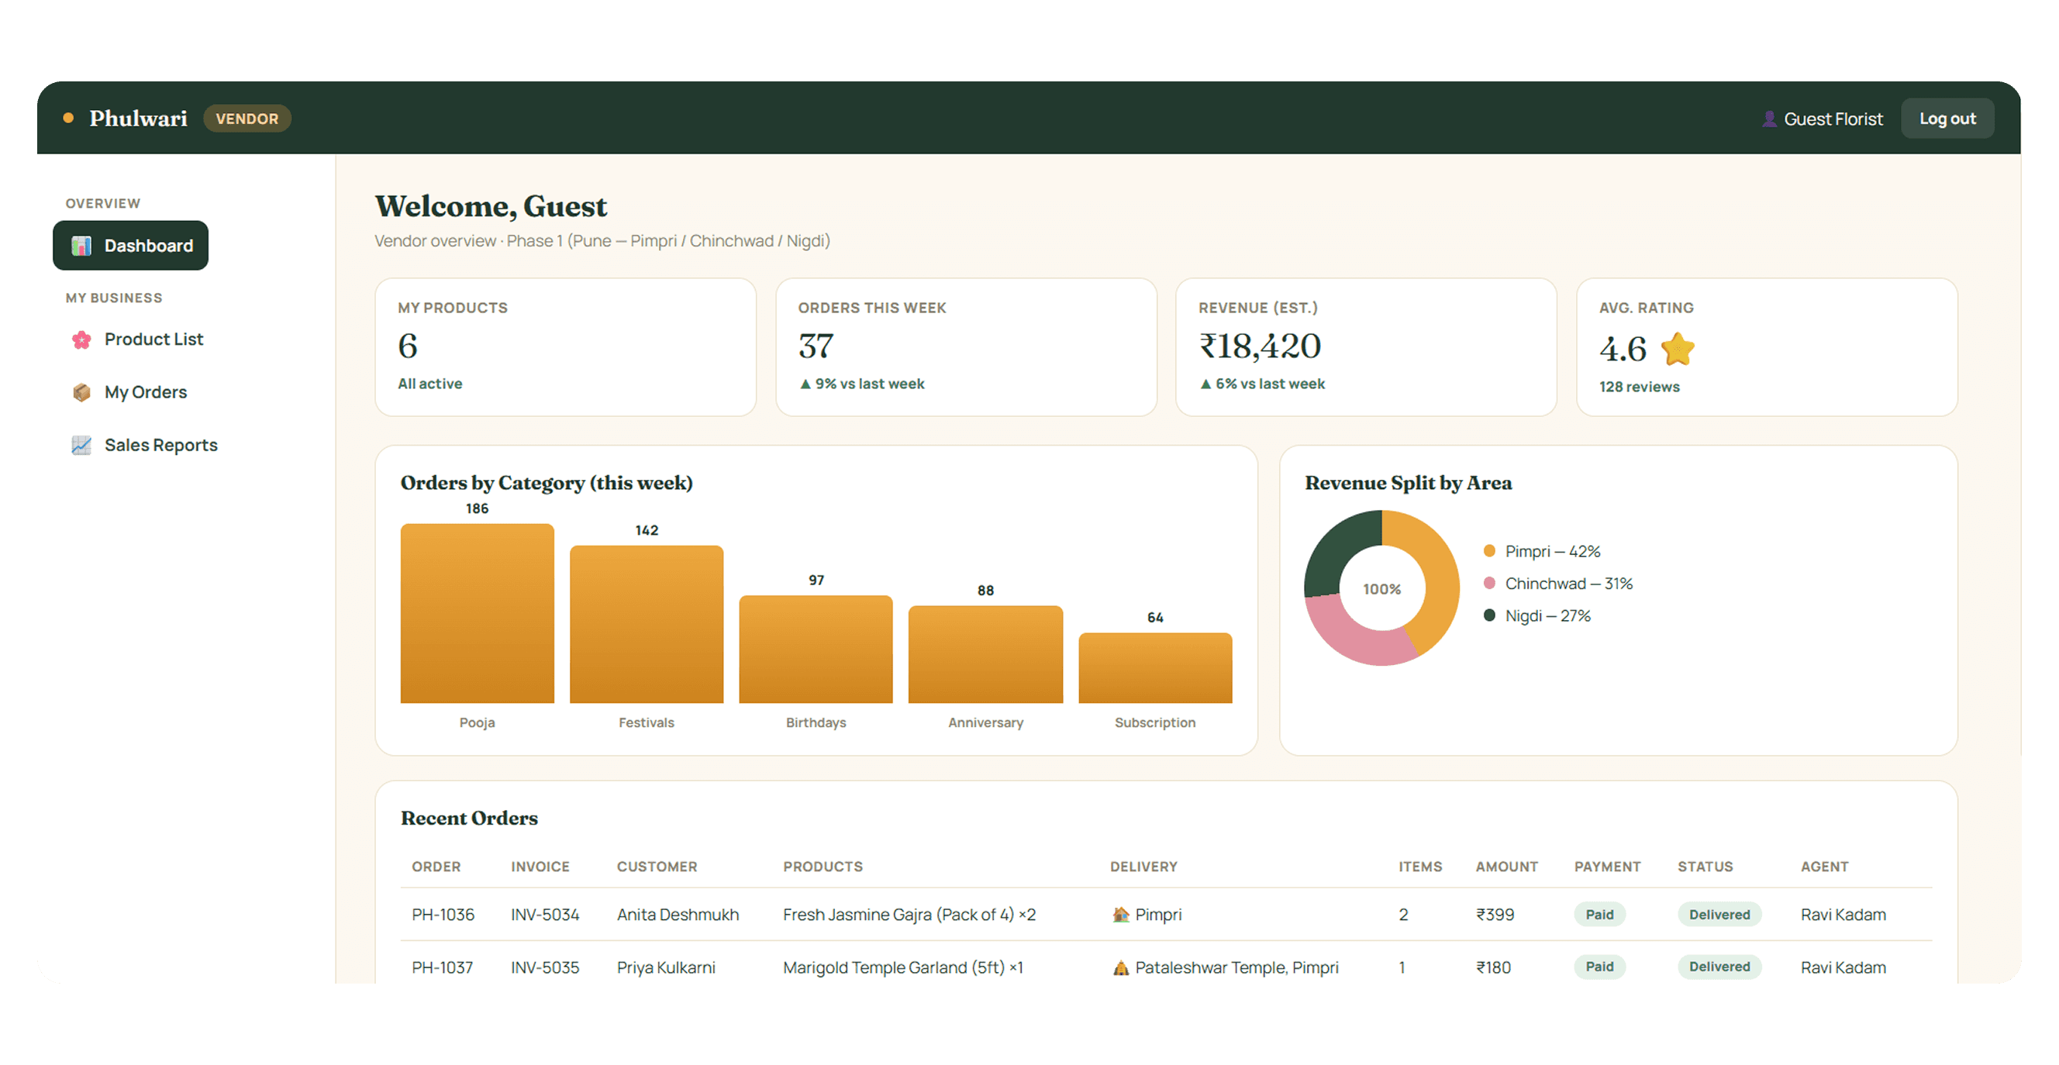
Task: Click the Nigdi dark green legend dot
Action: [1489, 615]
